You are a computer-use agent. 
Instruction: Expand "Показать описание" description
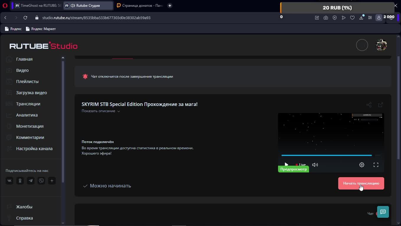(x=101, y=111)
